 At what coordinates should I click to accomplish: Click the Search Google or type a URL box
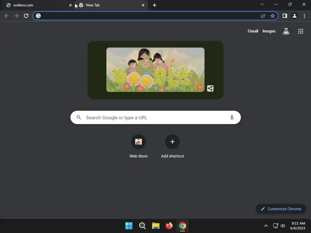(155, 117)
